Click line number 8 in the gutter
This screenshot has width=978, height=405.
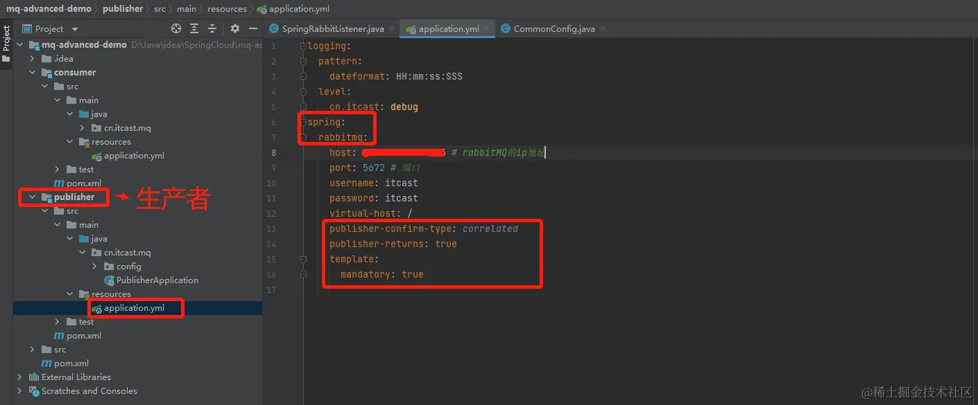[273, 152]
